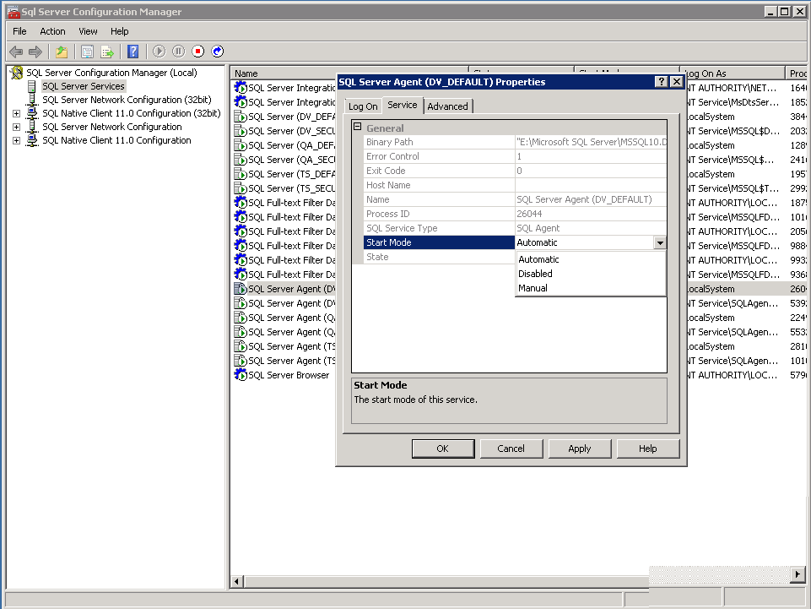Click the Properties toolbar icon
The image size is (811, 609).
(x=88, y=52)
